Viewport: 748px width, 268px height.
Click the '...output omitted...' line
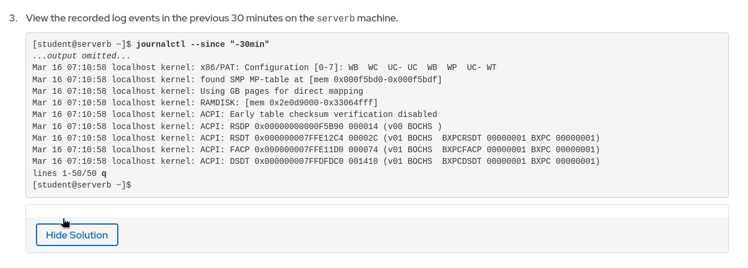[x=82, y=56]
